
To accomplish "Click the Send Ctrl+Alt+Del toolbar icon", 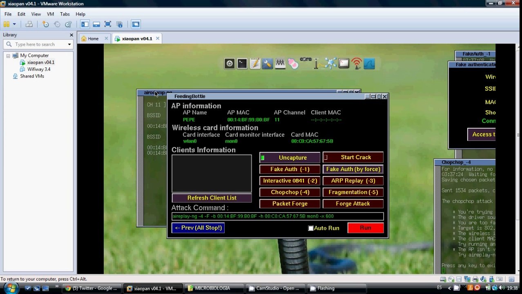I will coord(29,24).
